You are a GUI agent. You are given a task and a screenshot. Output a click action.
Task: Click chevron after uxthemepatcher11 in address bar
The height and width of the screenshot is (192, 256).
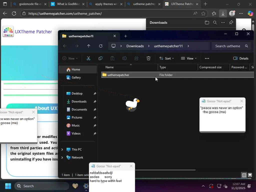tap(188, 46)
